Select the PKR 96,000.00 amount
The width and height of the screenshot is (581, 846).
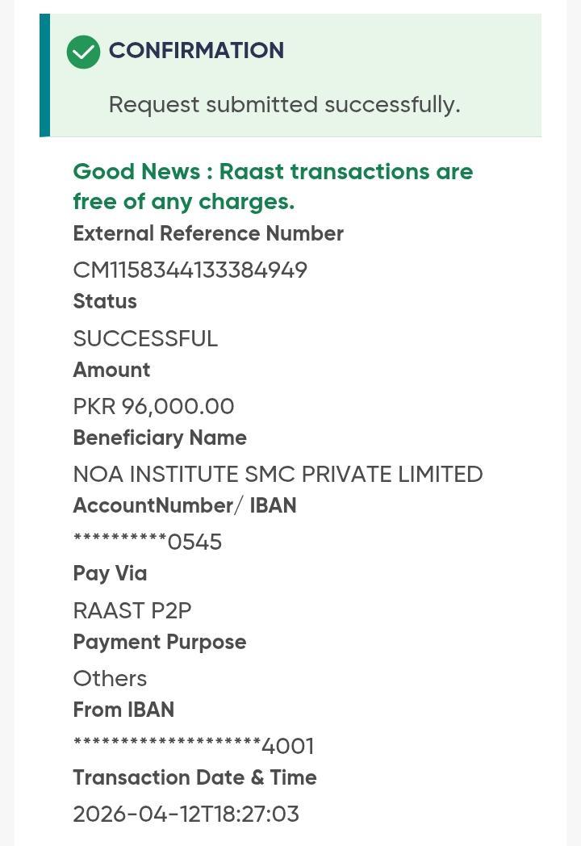[x=153, y=406]
